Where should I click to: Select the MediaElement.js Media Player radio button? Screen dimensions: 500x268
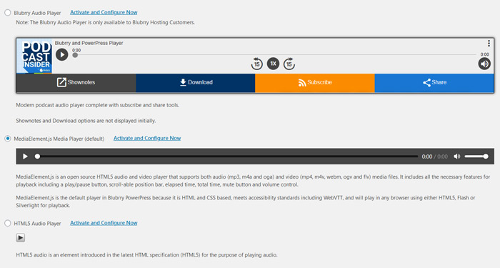pos(8,139)
